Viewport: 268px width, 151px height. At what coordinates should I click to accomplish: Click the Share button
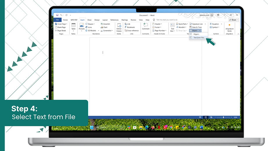click(233, 20)
